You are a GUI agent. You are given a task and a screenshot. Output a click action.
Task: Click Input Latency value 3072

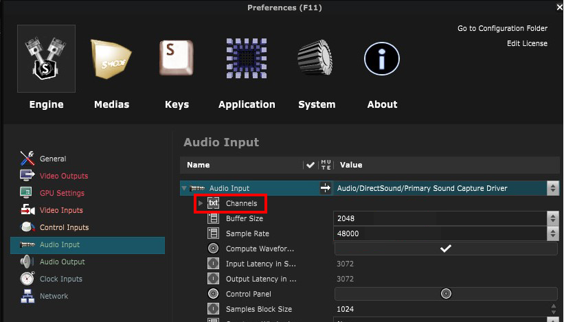[345, 264]
